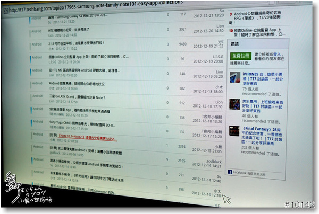Screen dimensions: 319x214
Task: Open the 《時光話筒》 topic
Action: pyautogui.click(x=87, y=176)
